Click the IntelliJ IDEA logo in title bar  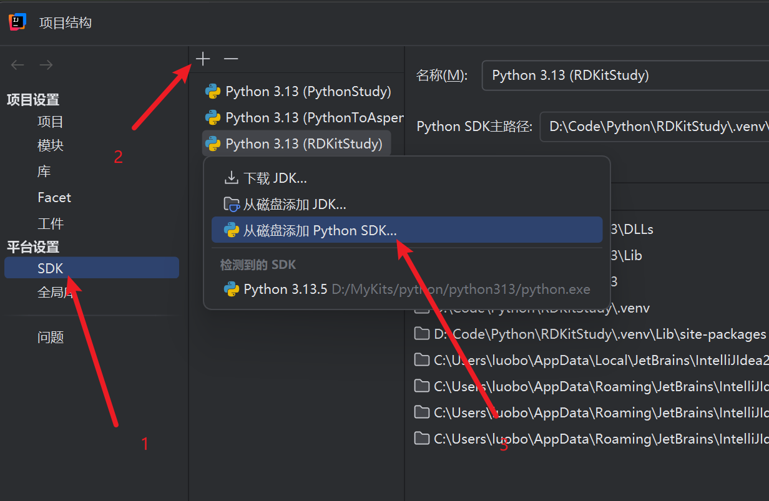17,22
